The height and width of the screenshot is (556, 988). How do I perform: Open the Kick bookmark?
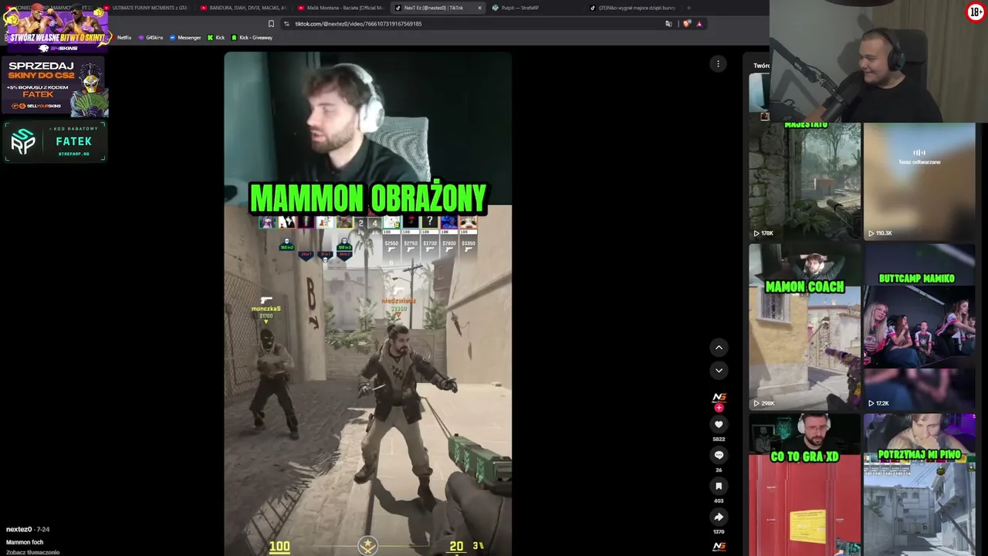click(x=216, y=38)
